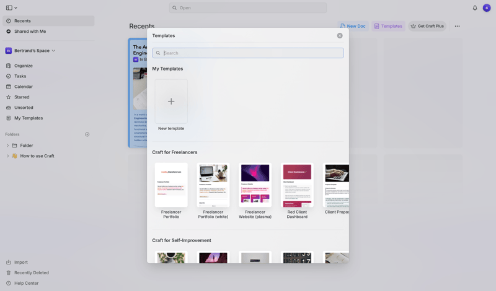
Task: Click the Recently Deleted trash icon
Action: pos(9,272)
